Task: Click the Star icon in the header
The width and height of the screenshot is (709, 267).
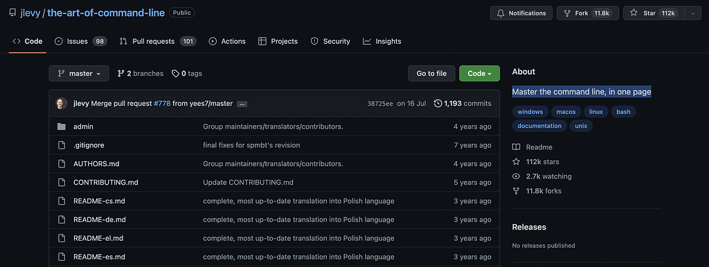Action: (634, 13)
